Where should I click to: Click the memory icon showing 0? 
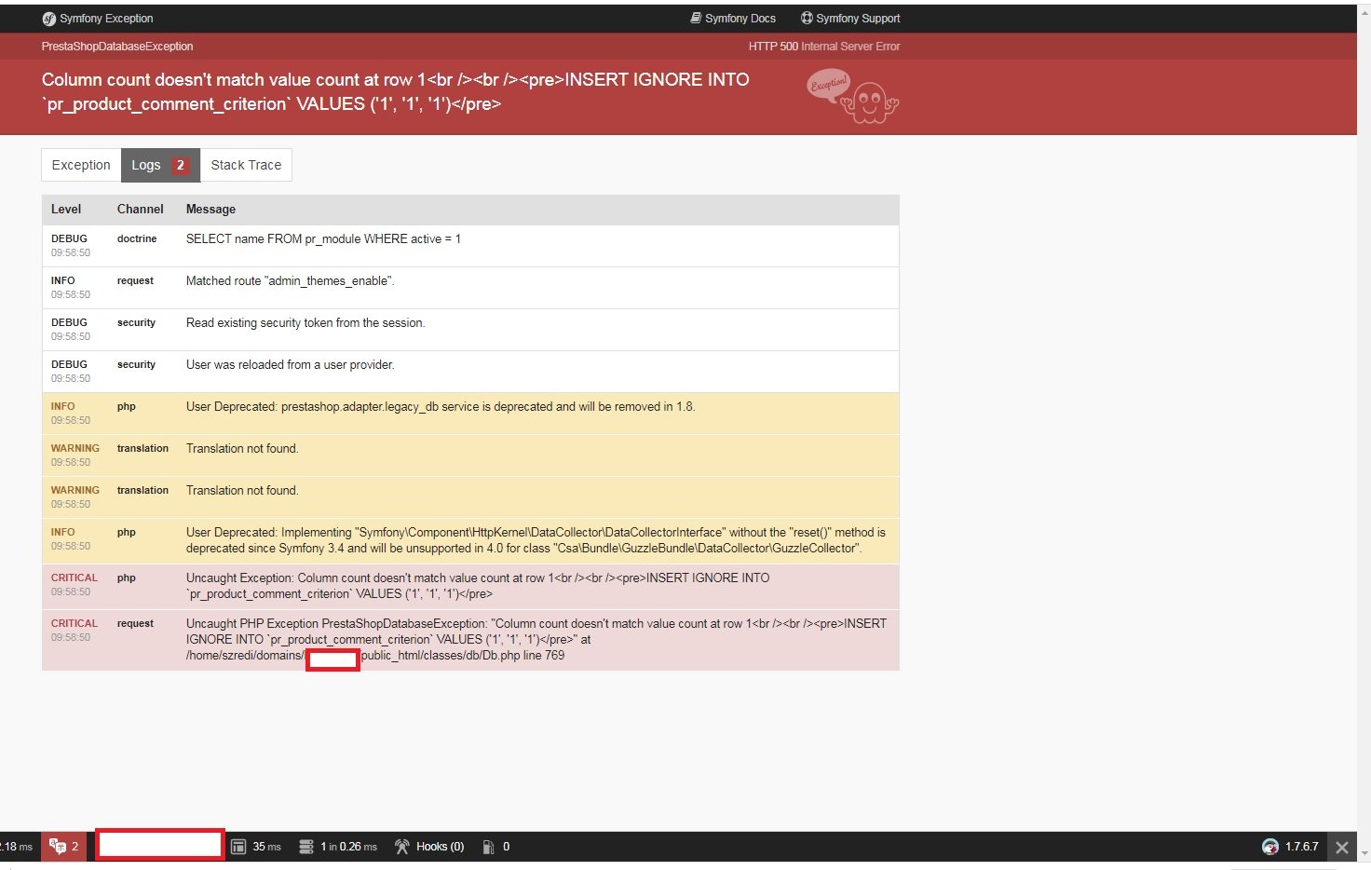click(488, 847)
